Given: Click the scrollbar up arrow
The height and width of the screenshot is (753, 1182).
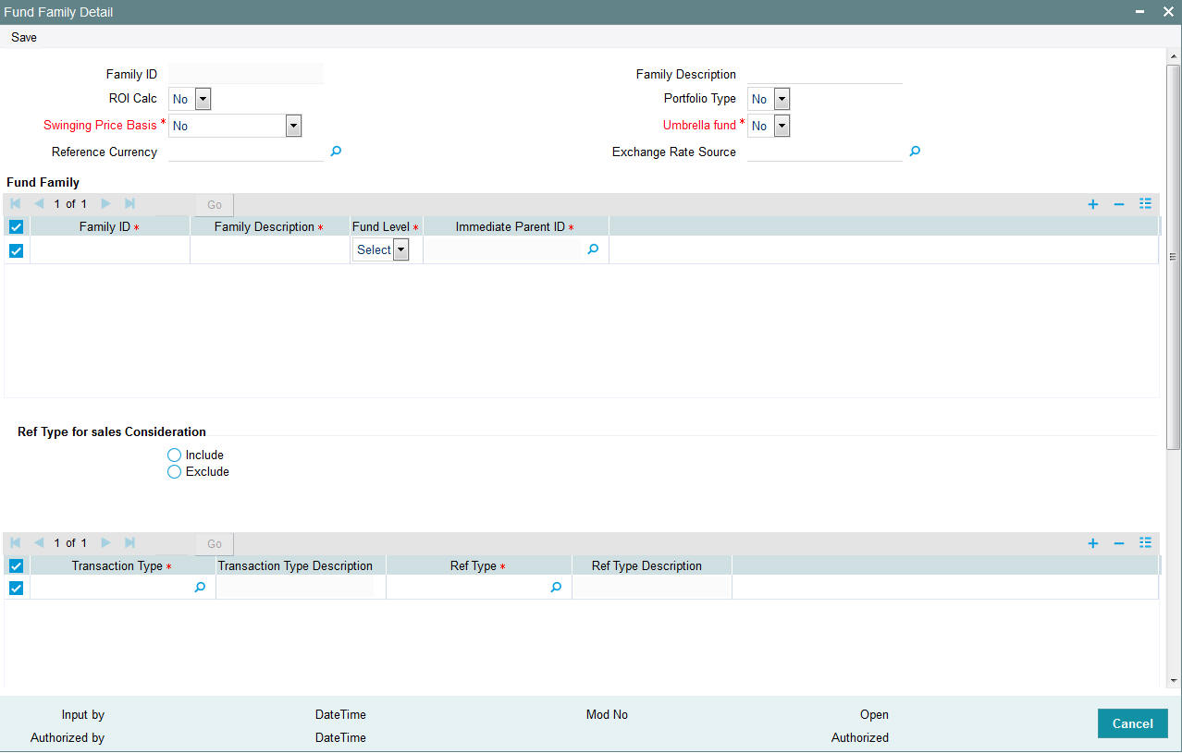Looking at the screenshot, I should (x=1174, y=56).
